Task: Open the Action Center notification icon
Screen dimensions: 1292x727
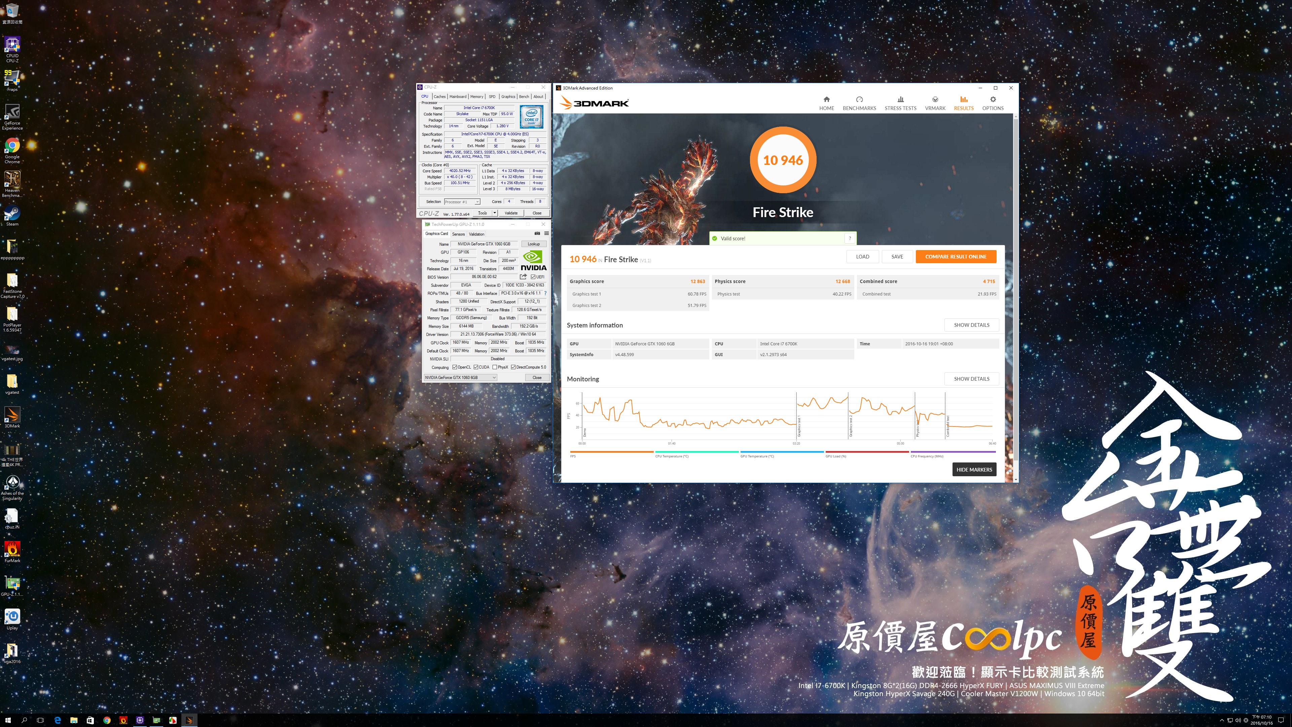Action: coord(1281,721)
